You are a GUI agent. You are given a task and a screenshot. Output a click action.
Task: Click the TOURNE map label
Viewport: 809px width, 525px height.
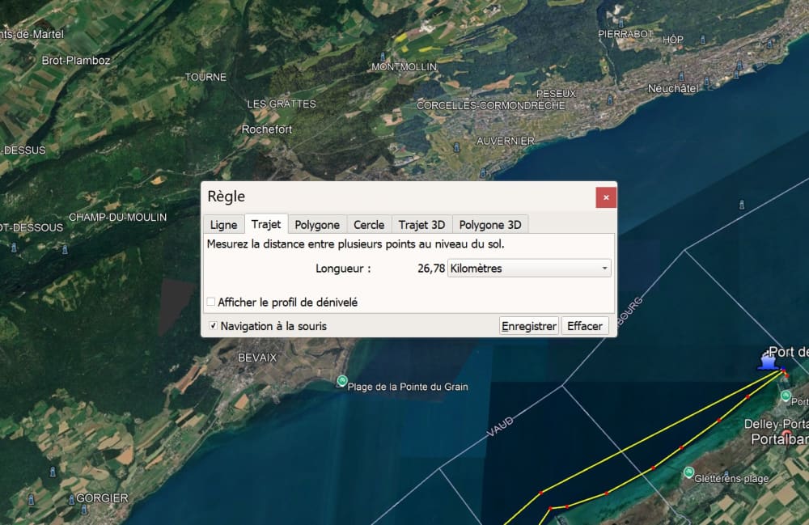point(205,77)
